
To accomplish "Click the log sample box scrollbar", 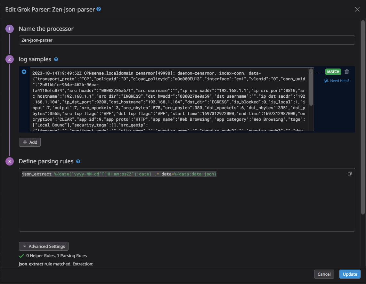I will pos(311,87).
